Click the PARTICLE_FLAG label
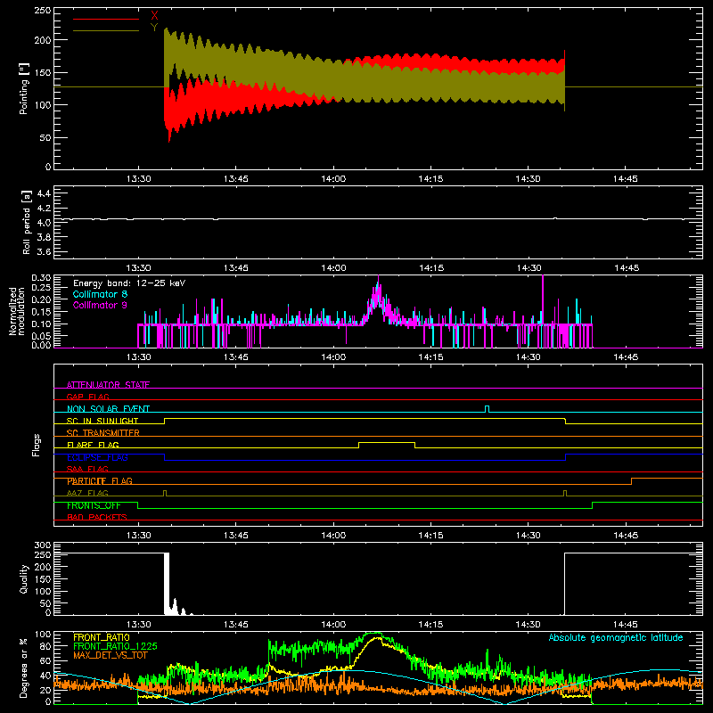Viewport: 713px width, 713px height. coord(100,480)
